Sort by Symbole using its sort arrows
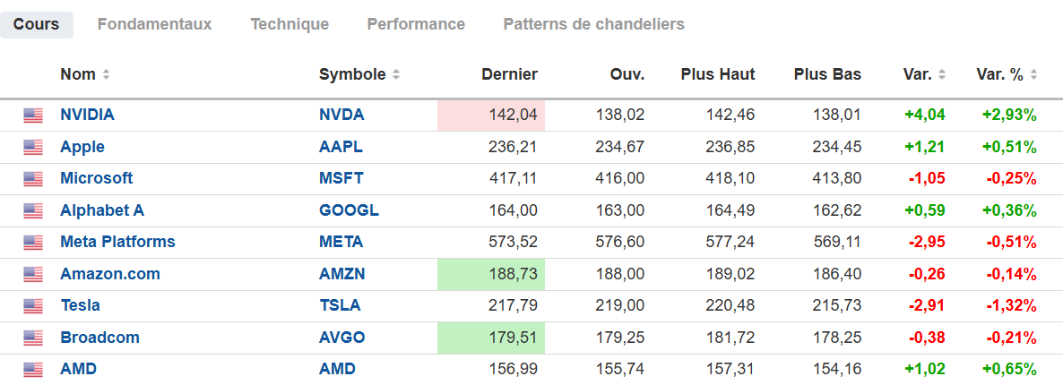Image resolution: width=1063 pixels, height=385 pixels. coord(397,75)
